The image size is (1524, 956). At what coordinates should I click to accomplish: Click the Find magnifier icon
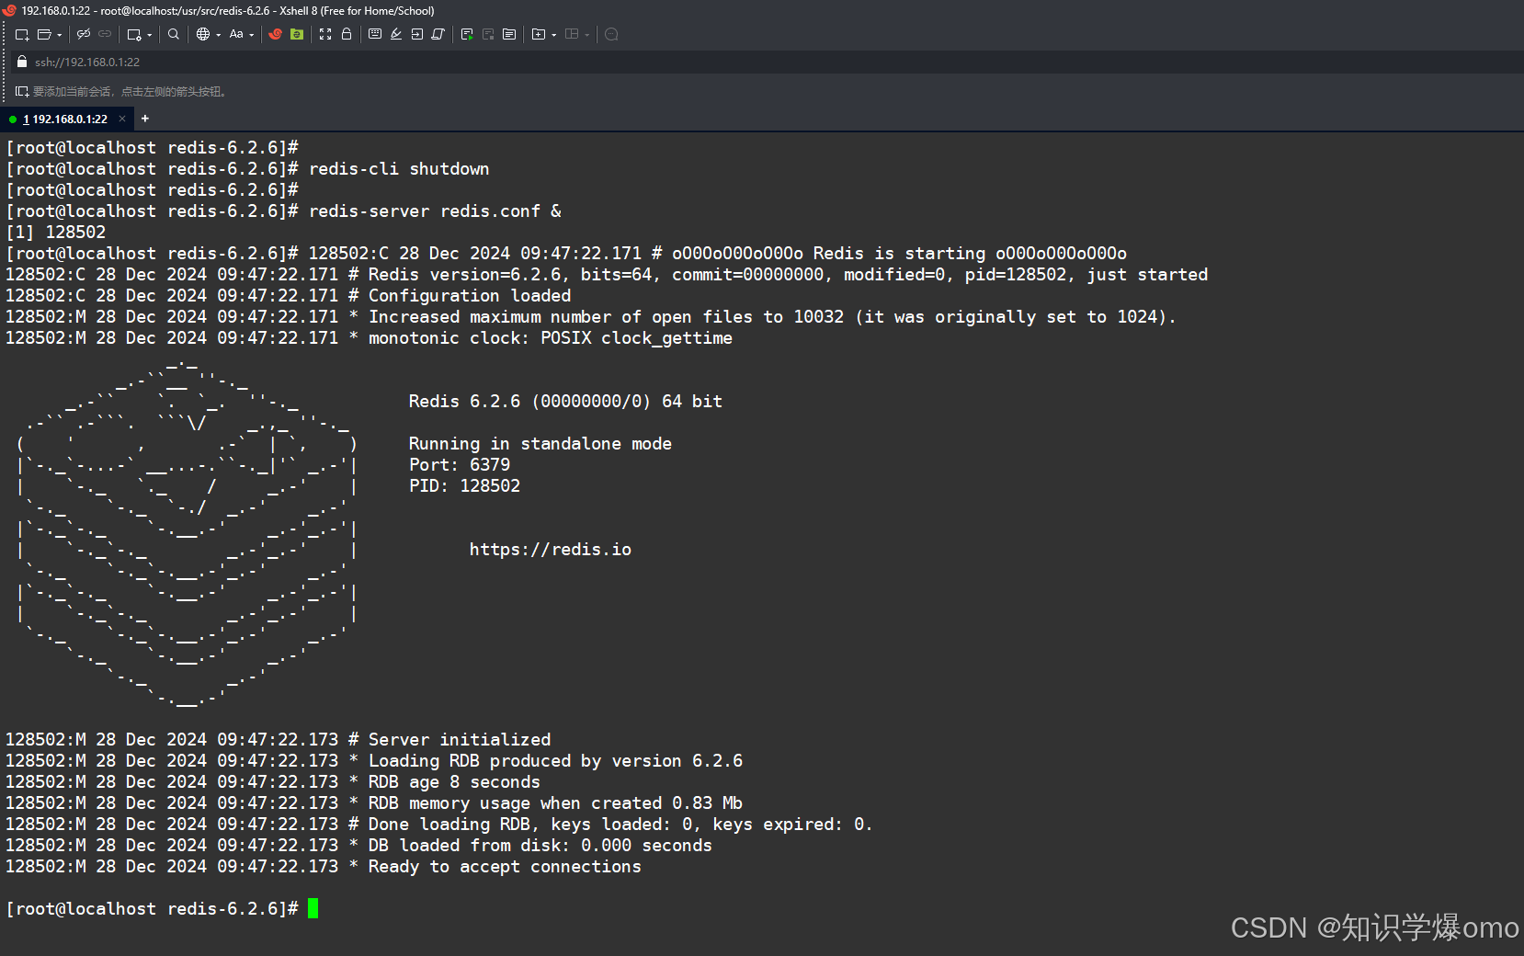[174, 34]
